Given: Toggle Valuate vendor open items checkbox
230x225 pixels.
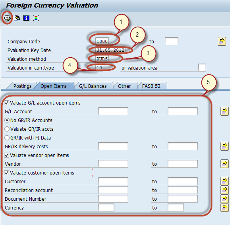Looking at the screenshot, I should point(7,155).
